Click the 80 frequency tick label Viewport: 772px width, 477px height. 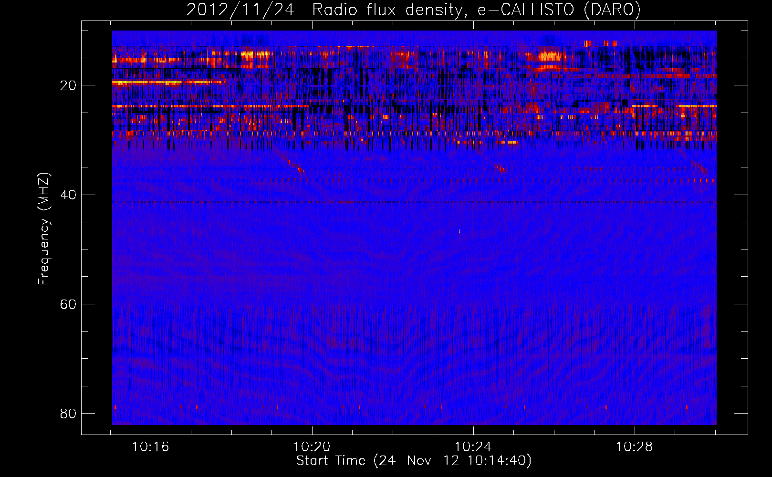click(68, 413)
